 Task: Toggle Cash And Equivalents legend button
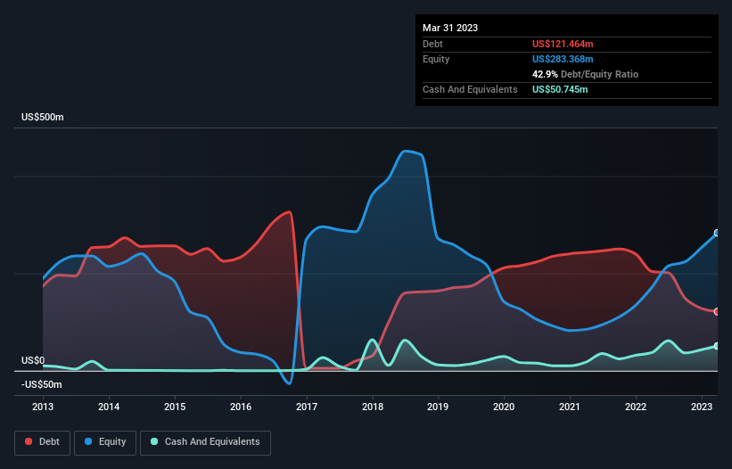pyautogui.click(x=205, y=442)
